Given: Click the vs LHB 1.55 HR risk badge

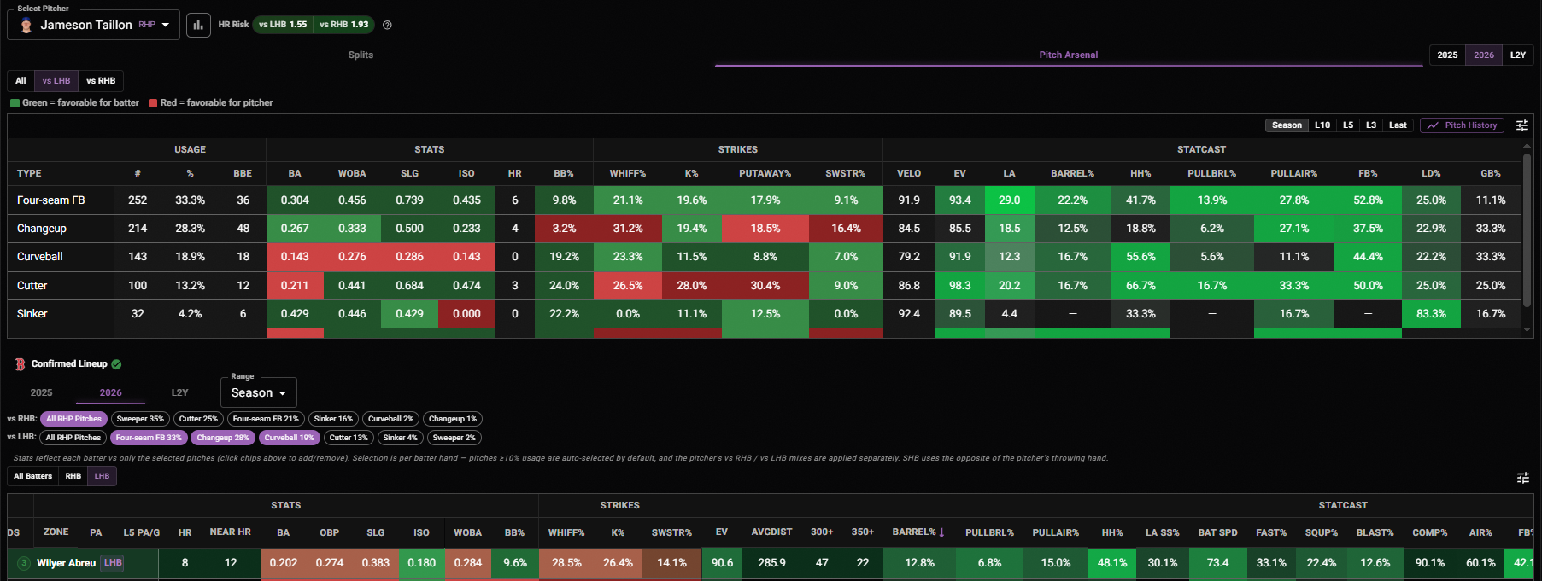Looking at the screenshot, I should (283, 25).
